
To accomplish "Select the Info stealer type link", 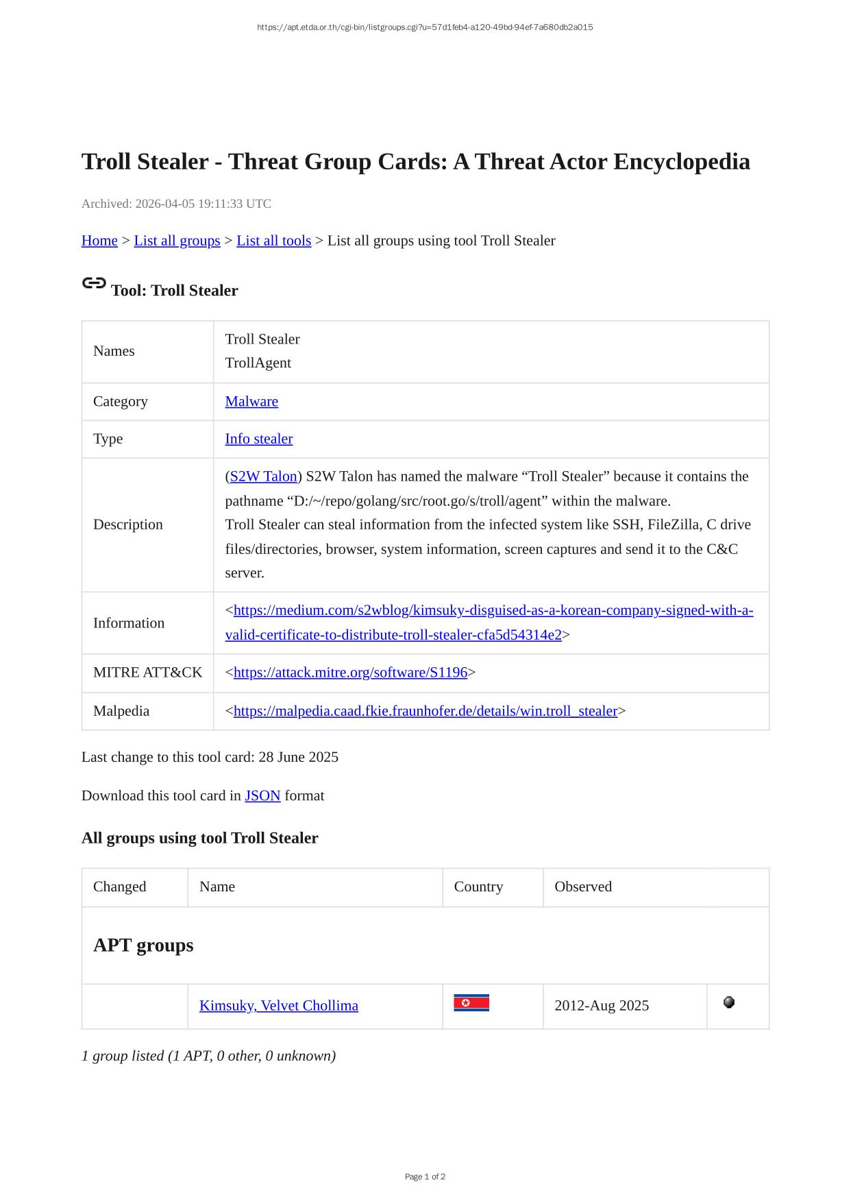I will tap(258, 439).
